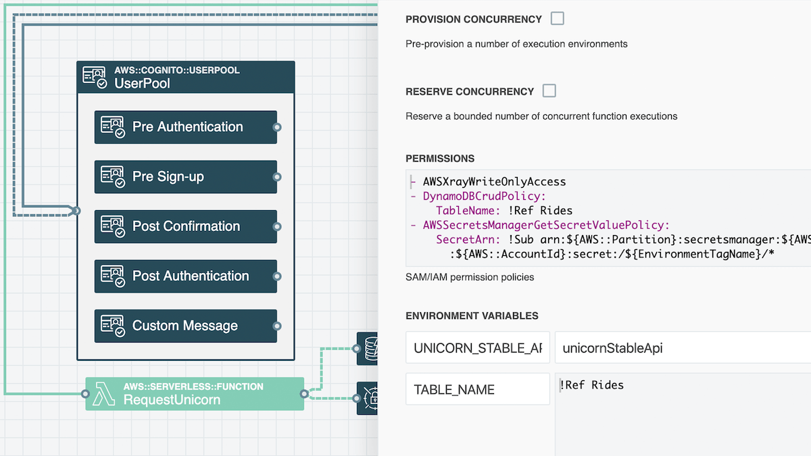Edit the TABLE_NAME variable name field
The width and height of the screenshot is (811, 456).
[478, 390]
